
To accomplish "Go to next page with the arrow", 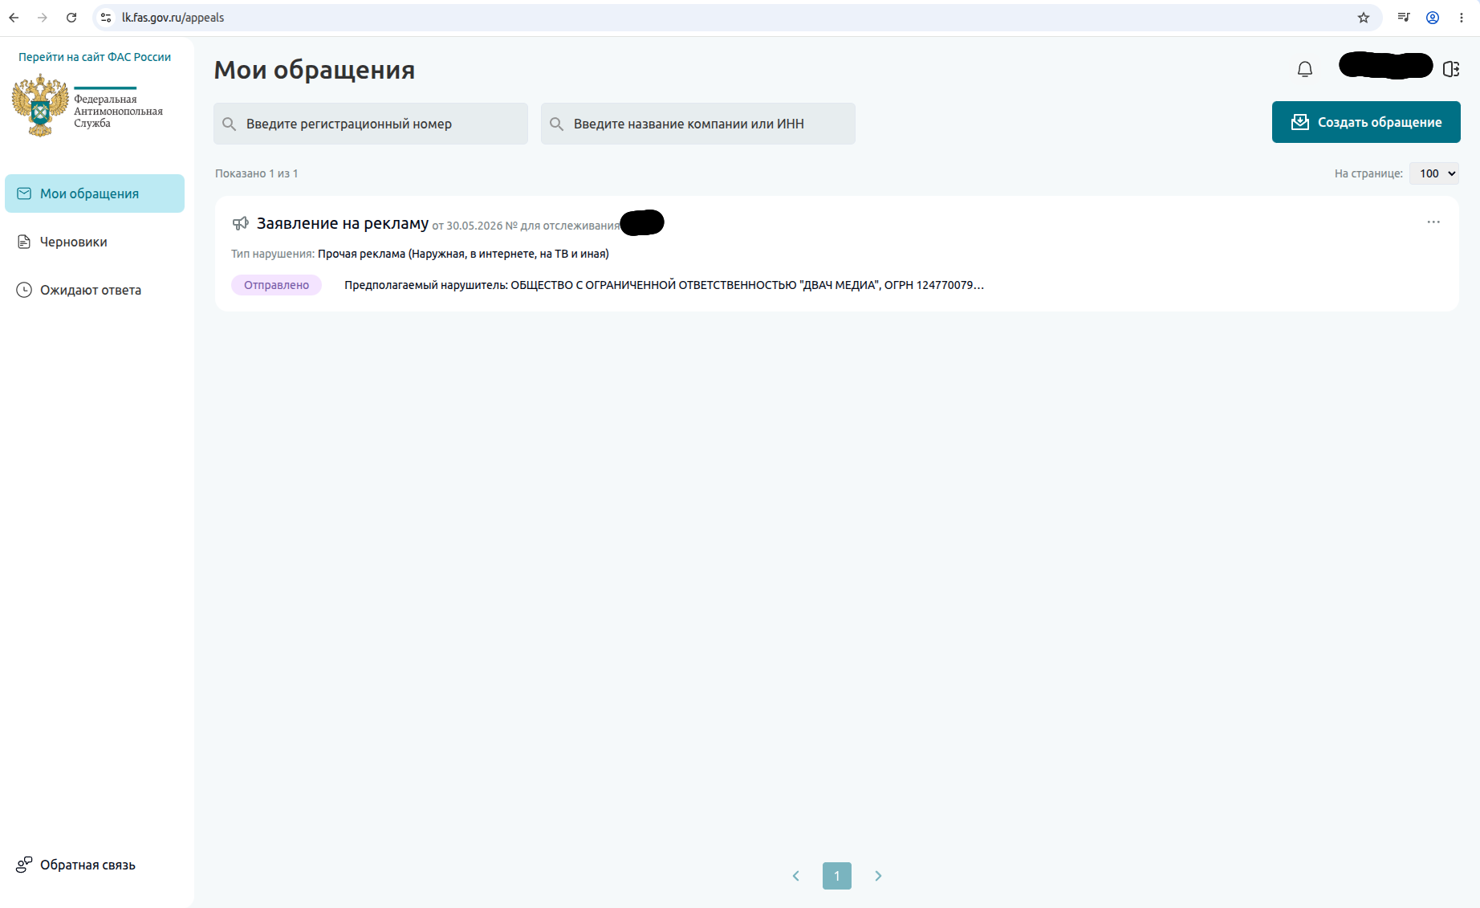I will click(x=878, y=876).
